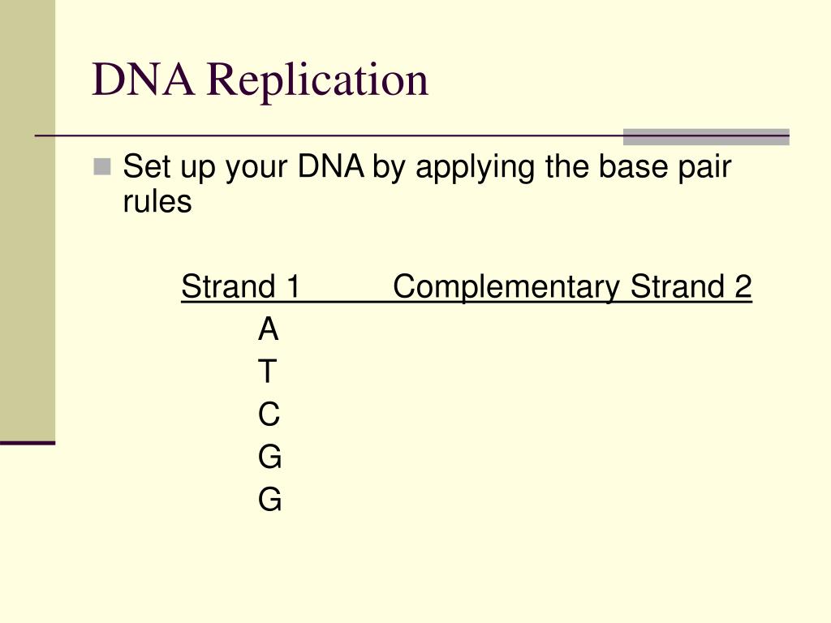Select the last G in Strand 1
Viewport: 831px width, 623px height.
(x=269, y=500)
